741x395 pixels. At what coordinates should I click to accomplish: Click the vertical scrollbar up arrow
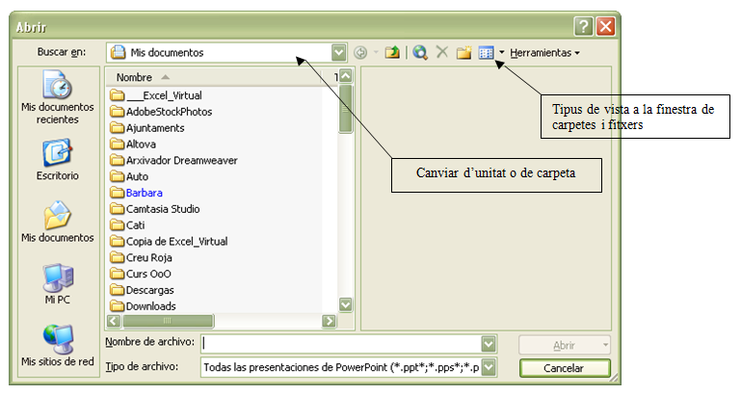346,75
